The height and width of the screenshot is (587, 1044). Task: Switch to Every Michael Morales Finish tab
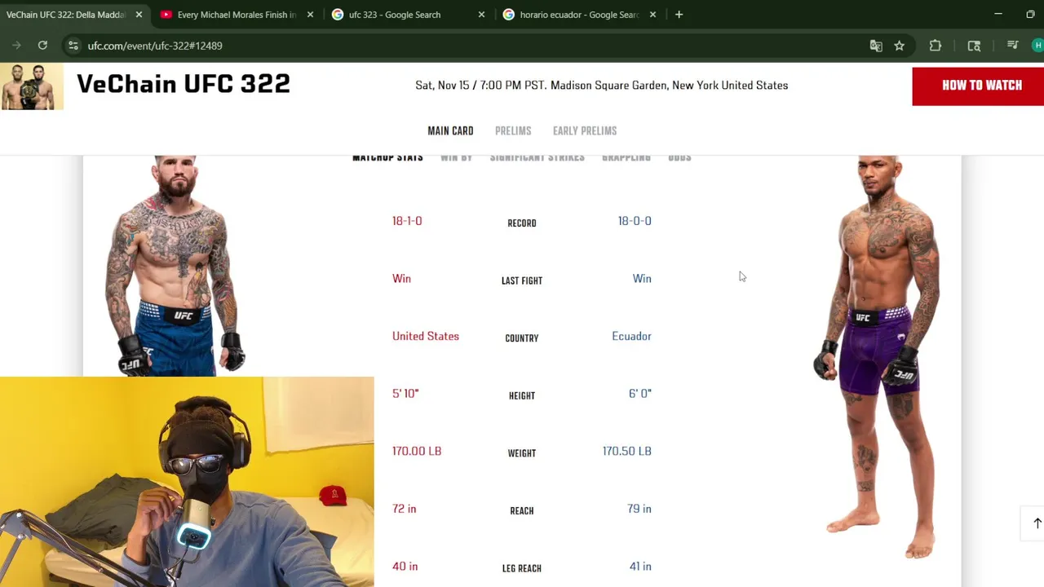click(x=237, y=15)
